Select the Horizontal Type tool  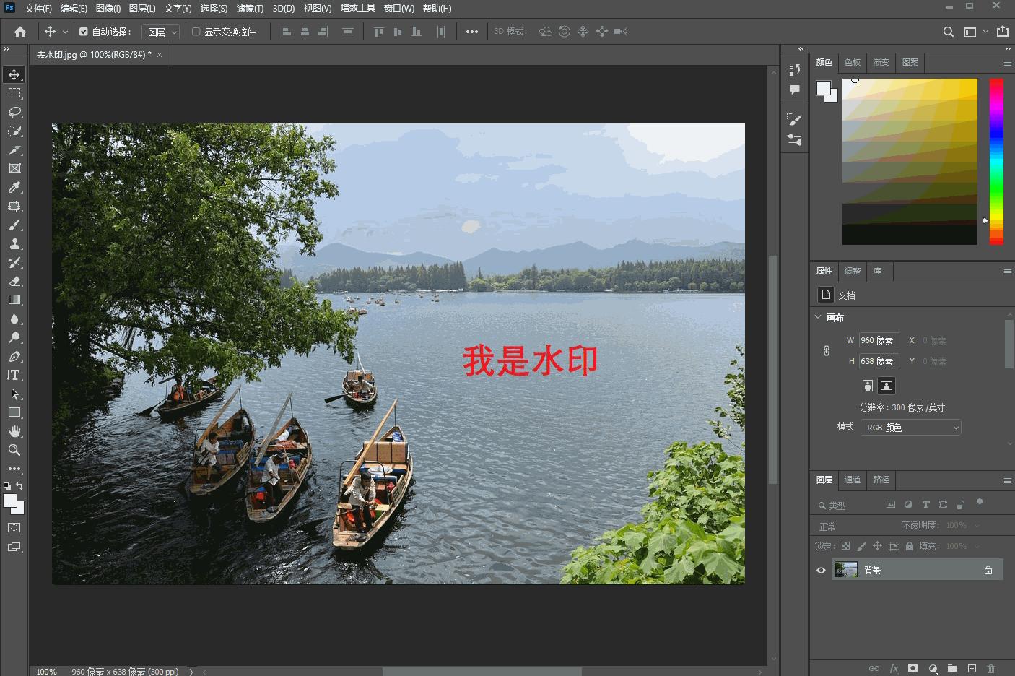[14, 375]
